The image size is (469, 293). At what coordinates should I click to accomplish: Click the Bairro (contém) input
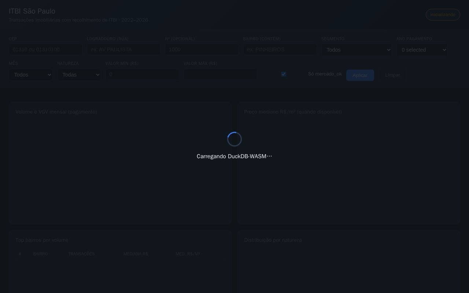tap(280, 49)
